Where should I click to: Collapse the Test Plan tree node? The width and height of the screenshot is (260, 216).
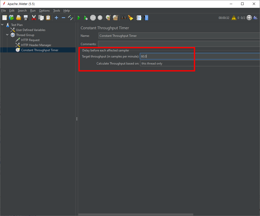[x=2, y=25]
